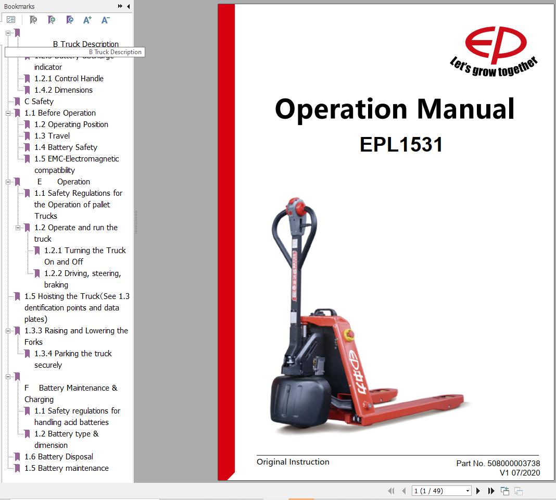The height and width of the screenshot is (500, 556).
Task: Increase bookmark text size with A+
Action: click(x=87, y=20)
